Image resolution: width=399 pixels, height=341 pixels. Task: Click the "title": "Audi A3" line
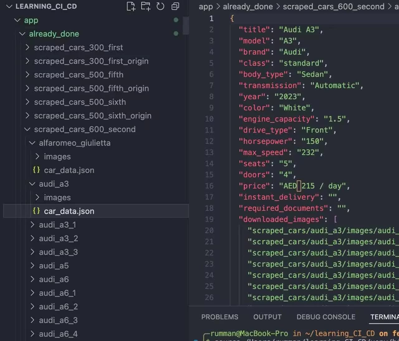click(281, 30)
